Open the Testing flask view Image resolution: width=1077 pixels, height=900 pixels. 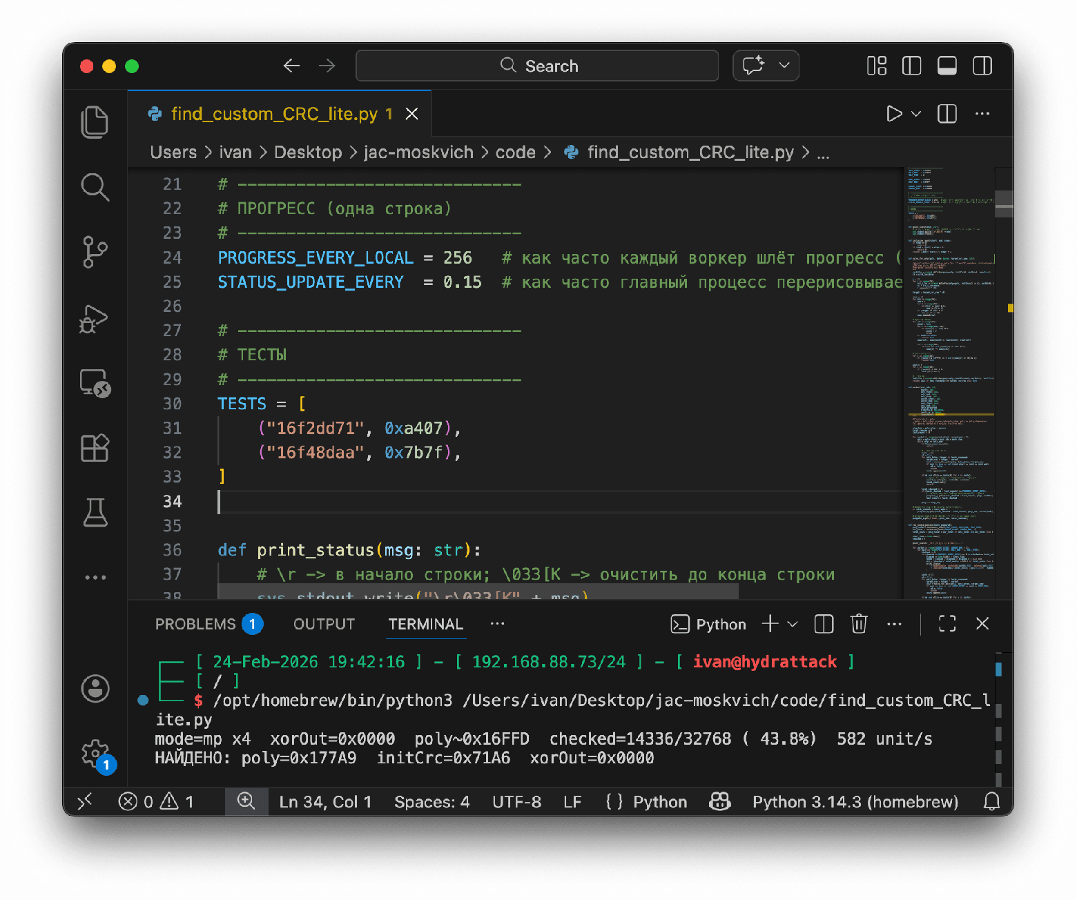[x=95, y=512]
